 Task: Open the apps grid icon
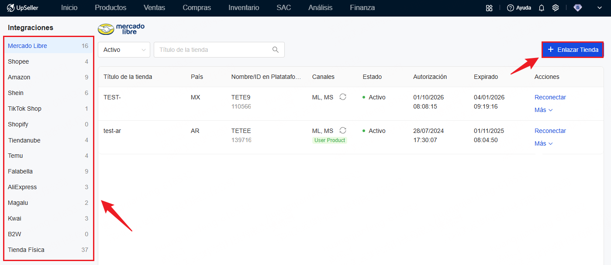click(x=489, y=8)
